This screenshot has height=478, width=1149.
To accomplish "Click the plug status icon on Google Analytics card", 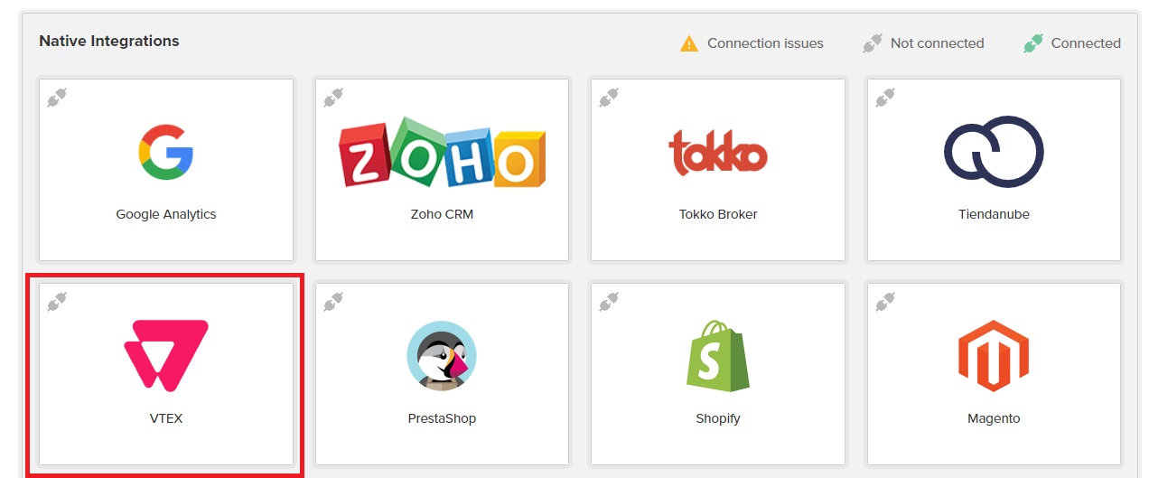I will click(x=57, y=97).
